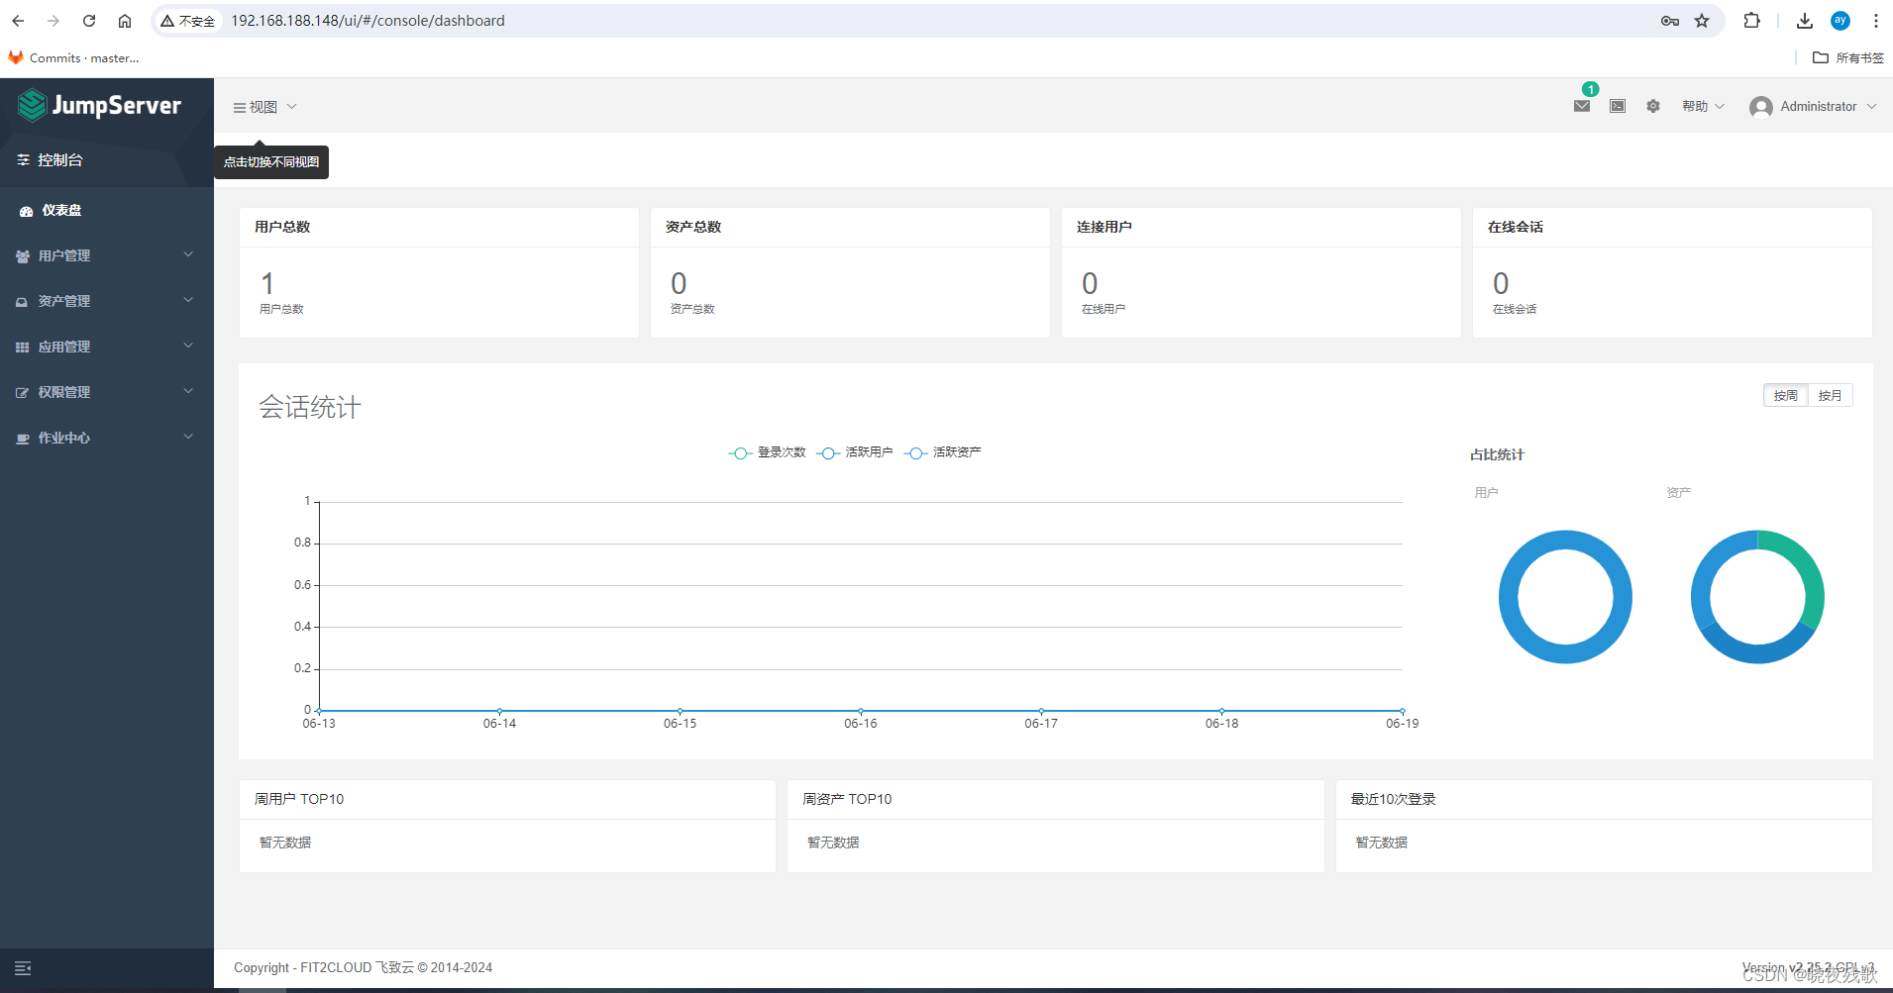The image size is (1893, 993).
Task: Toggle 活跃资产 series in chart legend
Action: click(943, 452)
